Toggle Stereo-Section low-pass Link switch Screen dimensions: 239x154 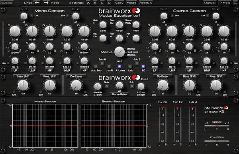(x=208, y=15)
